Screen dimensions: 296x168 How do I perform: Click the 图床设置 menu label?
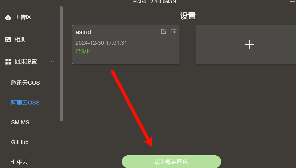click(26, 62)
